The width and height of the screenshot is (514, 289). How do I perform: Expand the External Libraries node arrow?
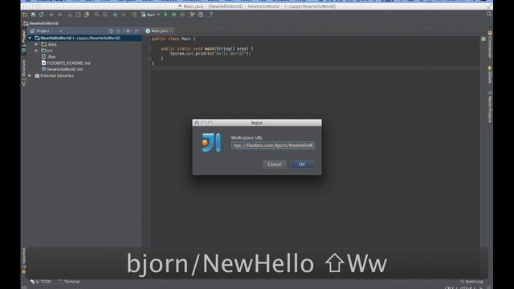pos(31,75)
